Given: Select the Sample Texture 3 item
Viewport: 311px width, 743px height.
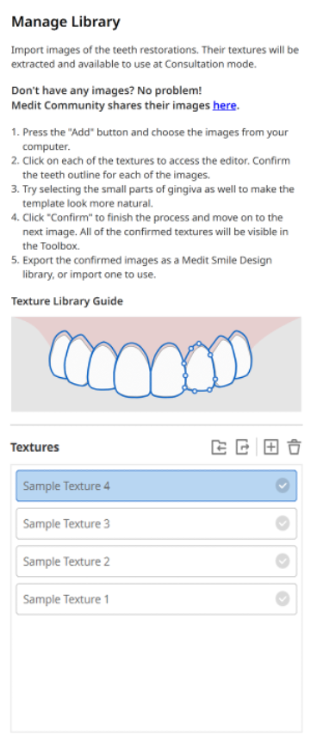Looking at the screenshot, I should 157,523.
